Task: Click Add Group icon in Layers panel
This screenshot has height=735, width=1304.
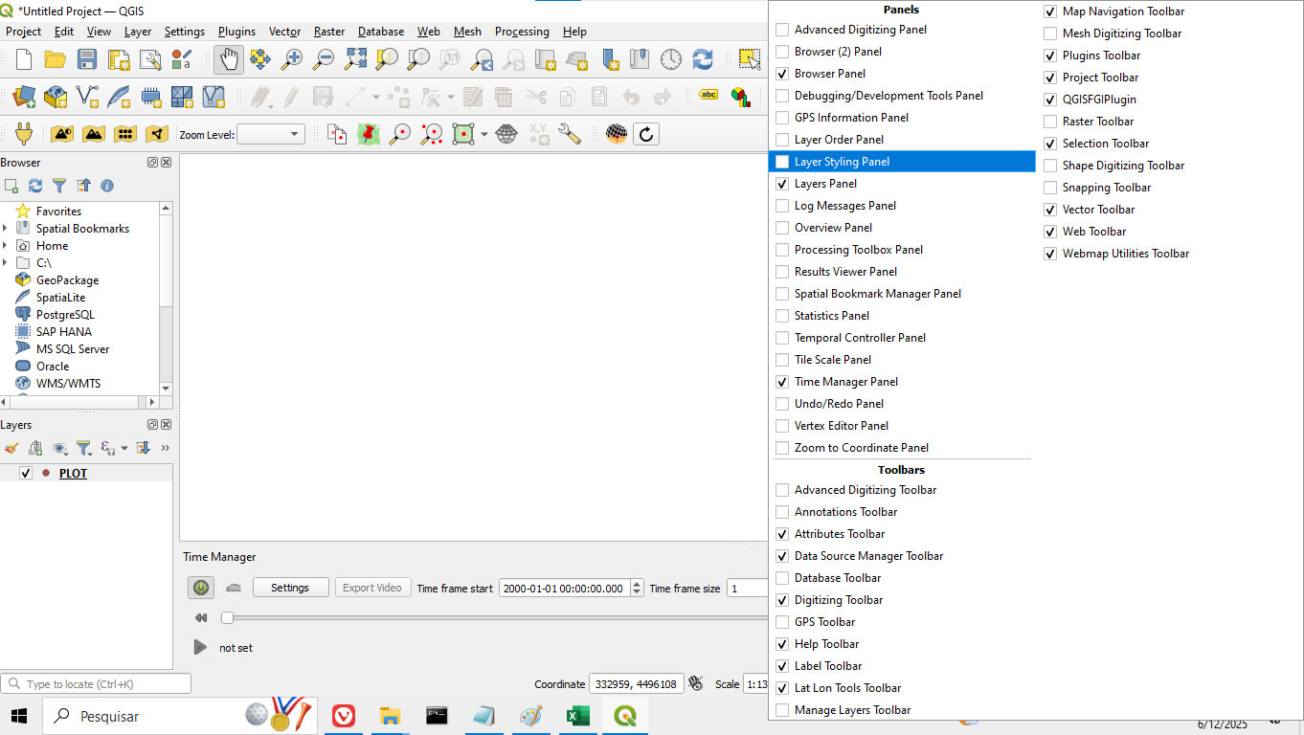Action: click(x=35, y=448)
